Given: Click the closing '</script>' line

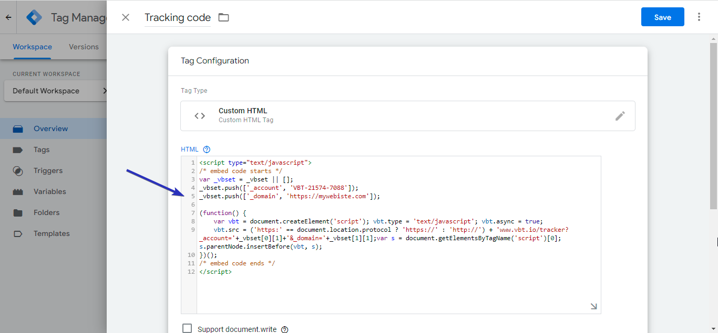Looking at the screenshot, I should pyautogui.click(x=216, y=272).
